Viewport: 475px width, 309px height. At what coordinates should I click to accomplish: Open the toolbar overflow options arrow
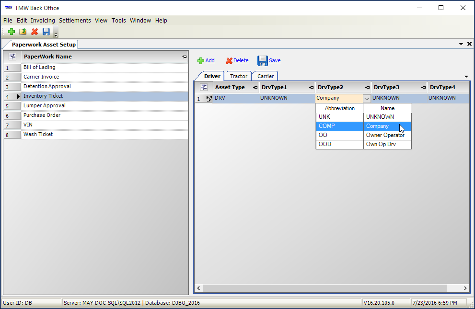[56, 35]
